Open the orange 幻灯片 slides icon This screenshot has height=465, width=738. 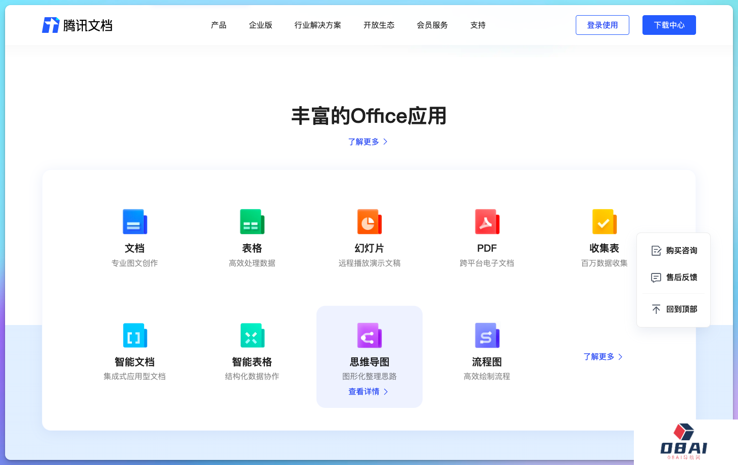point(370,222)
